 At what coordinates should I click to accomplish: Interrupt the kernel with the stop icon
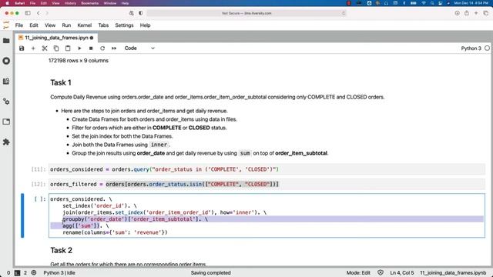point(91,48)
